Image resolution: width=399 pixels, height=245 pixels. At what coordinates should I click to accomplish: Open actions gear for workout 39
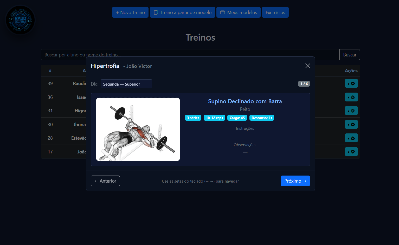pos(351,83)
